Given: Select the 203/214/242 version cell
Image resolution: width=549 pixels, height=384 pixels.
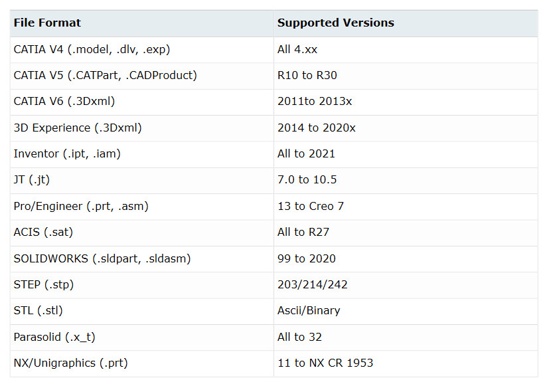Looking at the screenshot, I should [312, 285].
